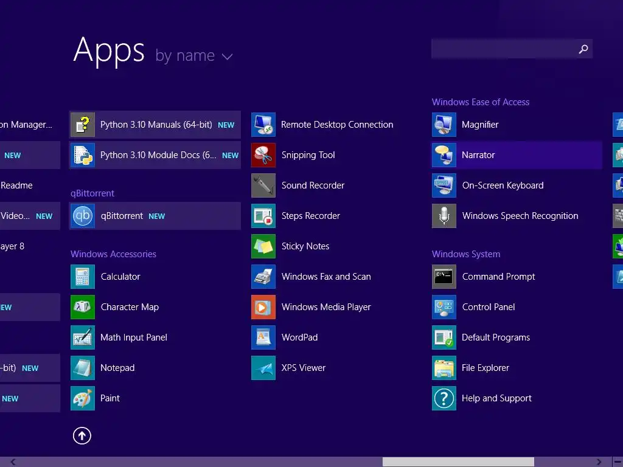The width and height of the screenshot is (623, 467).
Task: Open Control Panel icon
Action: (x=444, y=307)
